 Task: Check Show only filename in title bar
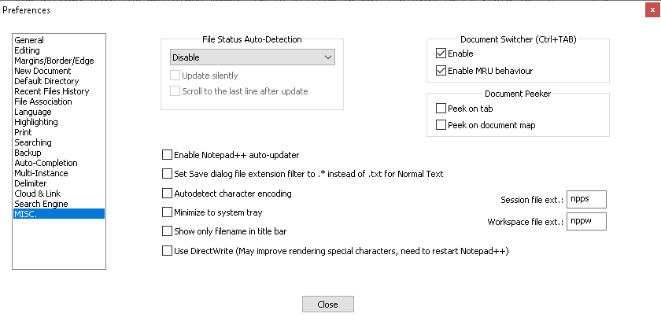(167, 231)
